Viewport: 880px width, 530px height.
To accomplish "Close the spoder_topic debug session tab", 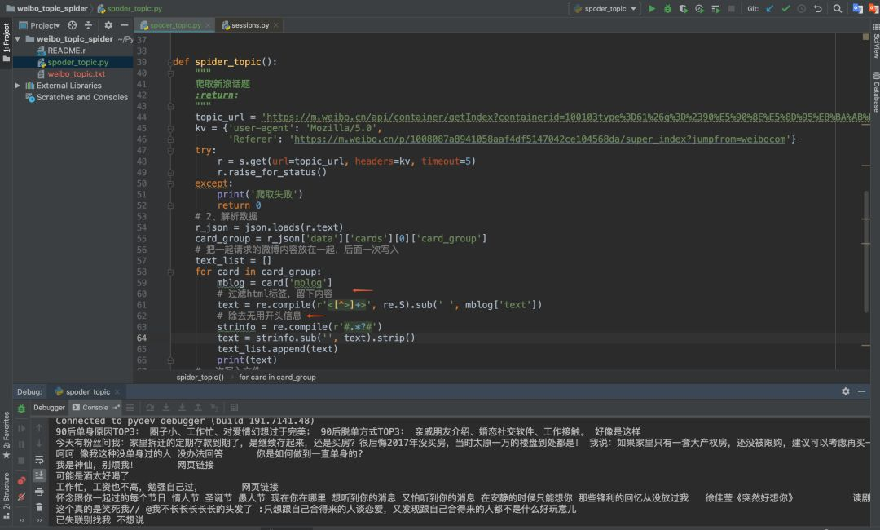I will pos(117,392).
